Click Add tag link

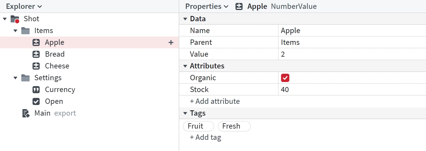[x=205, y=137]
